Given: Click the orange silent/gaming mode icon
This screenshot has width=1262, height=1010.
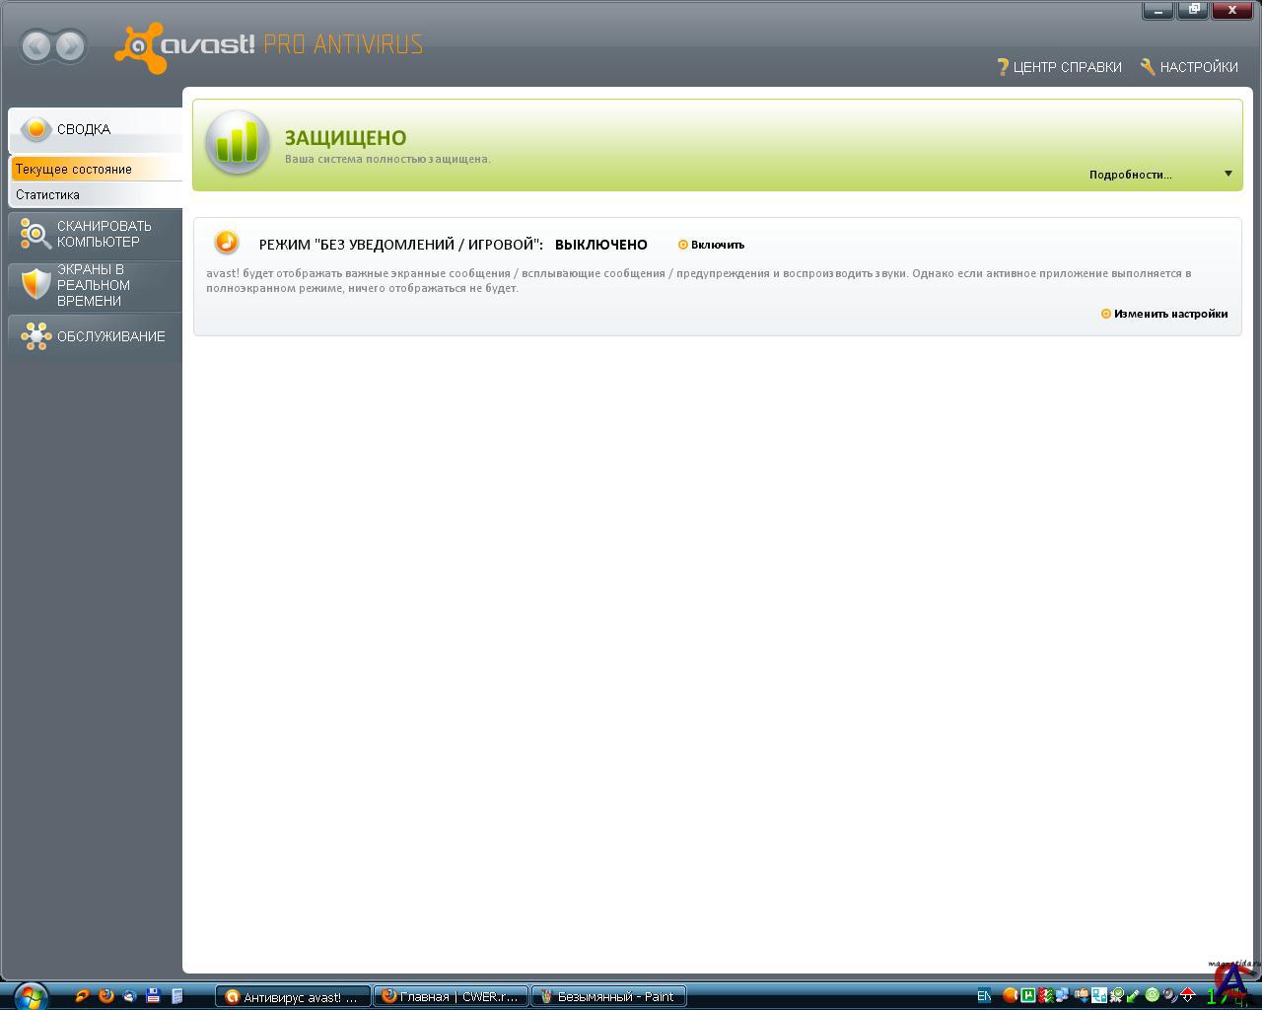Looking at the screenshot, I should click(x=227, y=243).
